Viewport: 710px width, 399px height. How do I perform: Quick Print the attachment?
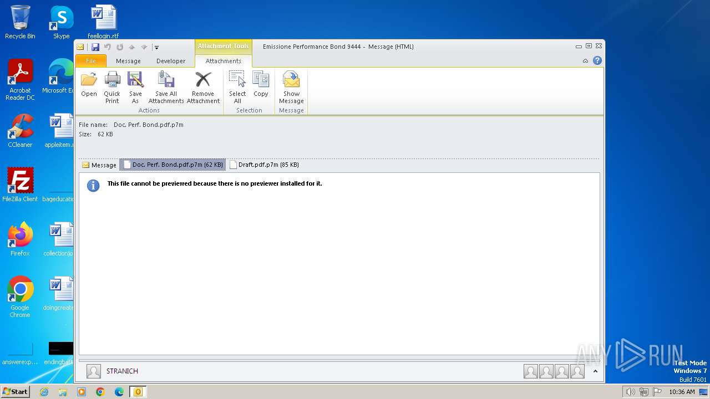click(x=112, y=88)
